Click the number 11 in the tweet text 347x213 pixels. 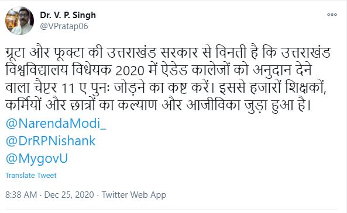pos(68,89)
